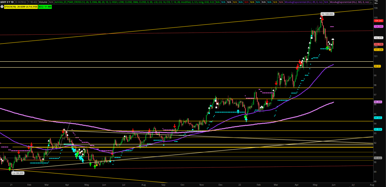The image size is (386, 187).
Task: Click the green up arrow at the 89.209 low
Action: tap(10, 169)
